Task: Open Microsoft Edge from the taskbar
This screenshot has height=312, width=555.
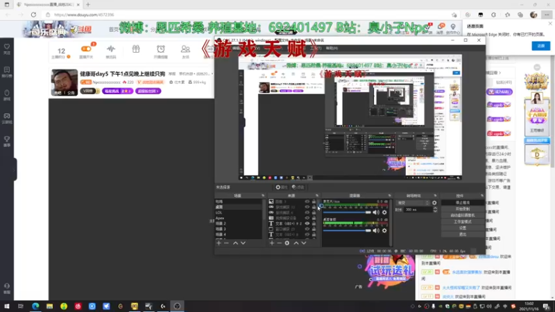Action: click(35, 306)
